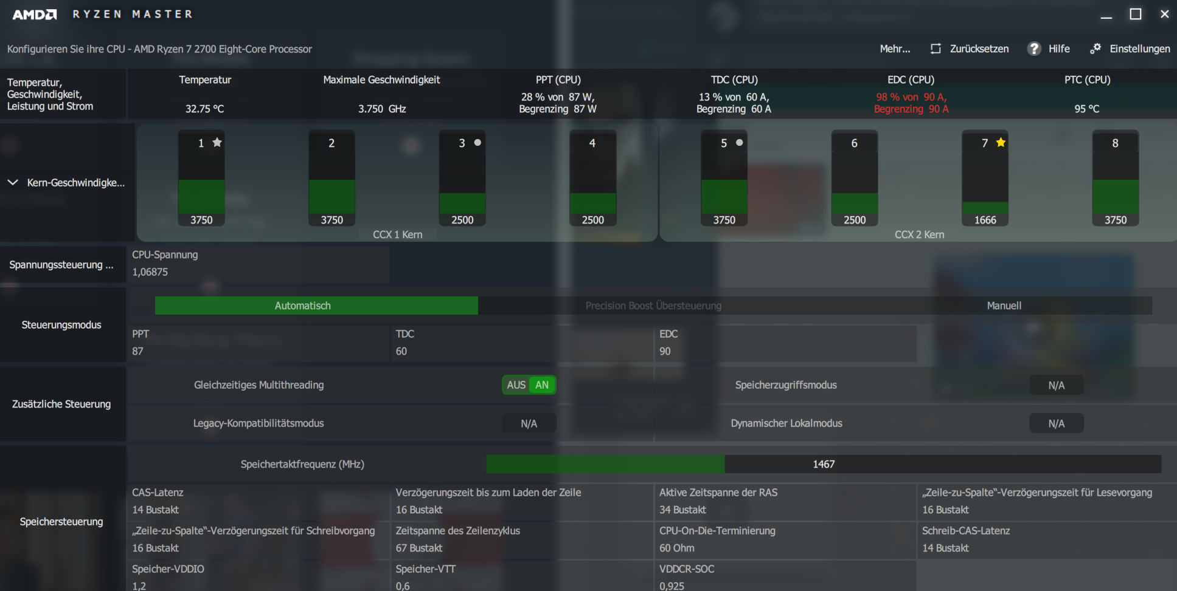Click the Speichersteuerung section label

pyautogui.click(x=61, y=521)
